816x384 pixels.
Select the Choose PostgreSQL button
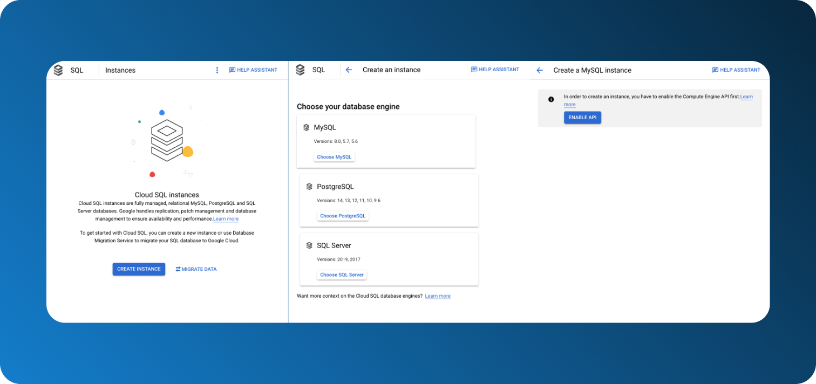(x=343, y=216)
